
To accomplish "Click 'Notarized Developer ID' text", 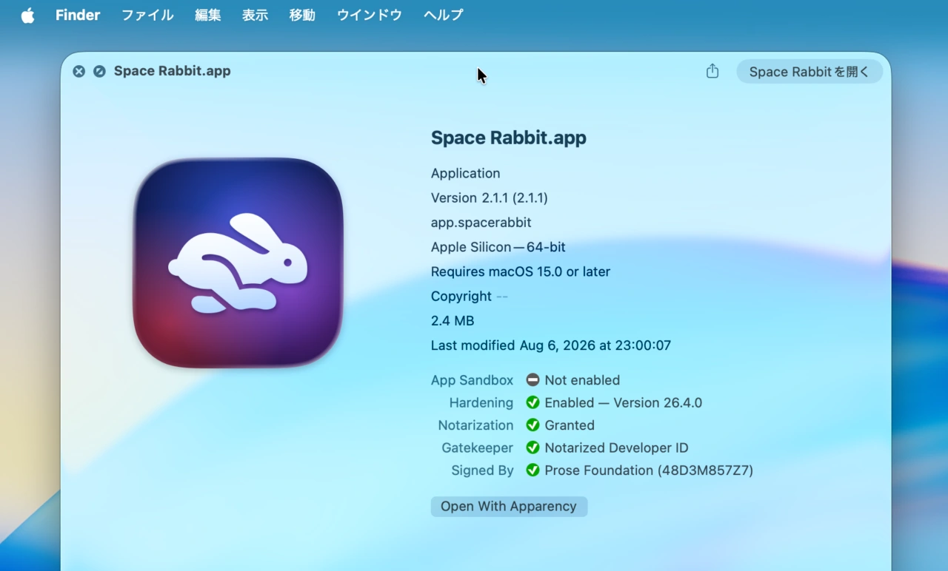I will [617, 447].
